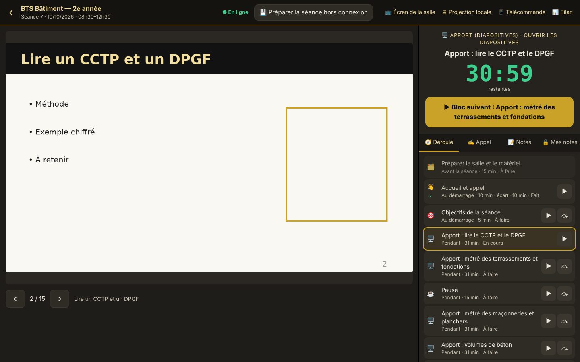Play the métré des maçonneries block
The image size is (580, 362).
549,321
